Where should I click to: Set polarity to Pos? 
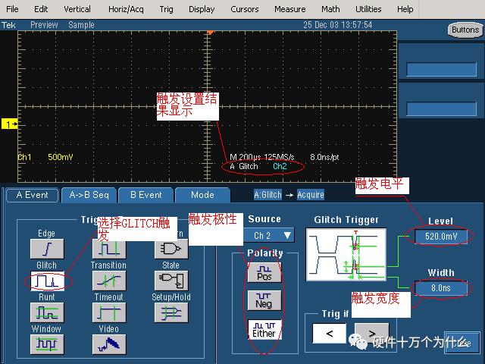pyautogui.click(x=264, y=273)
